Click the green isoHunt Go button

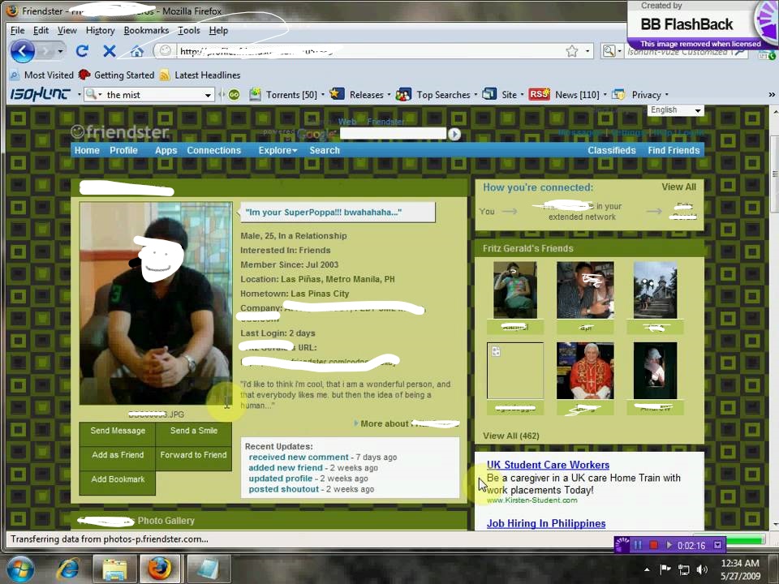[x=234, y=94]
